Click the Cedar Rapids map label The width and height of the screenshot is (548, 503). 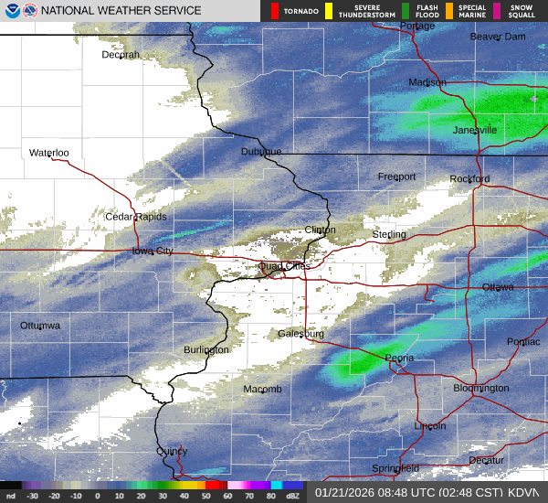pyautogui.click(x=136, y=217)
